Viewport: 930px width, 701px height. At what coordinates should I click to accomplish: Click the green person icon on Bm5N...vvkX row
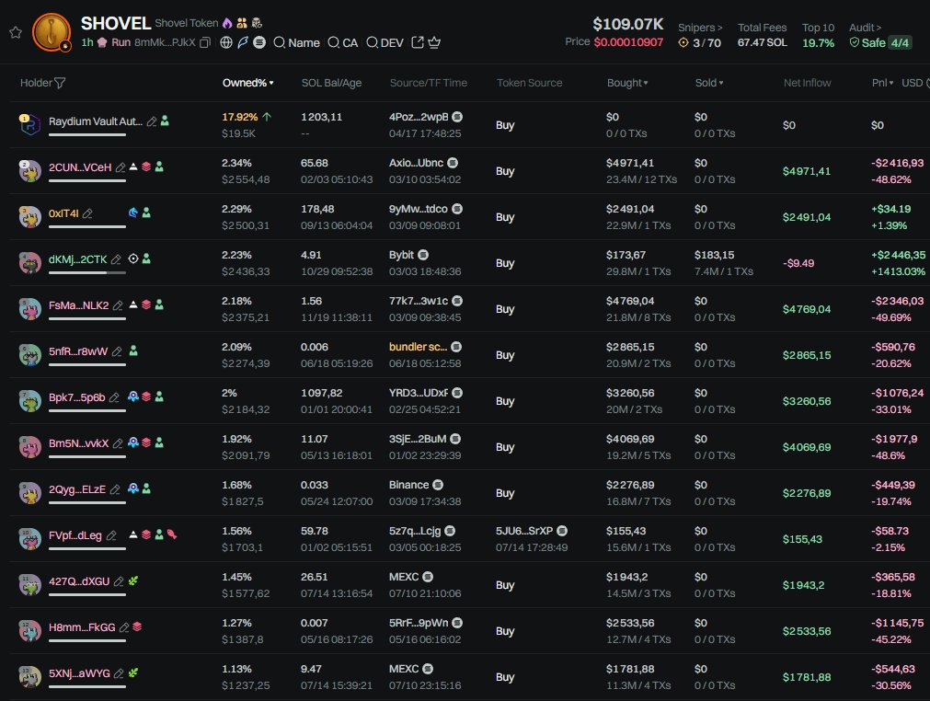pos(159,443)
